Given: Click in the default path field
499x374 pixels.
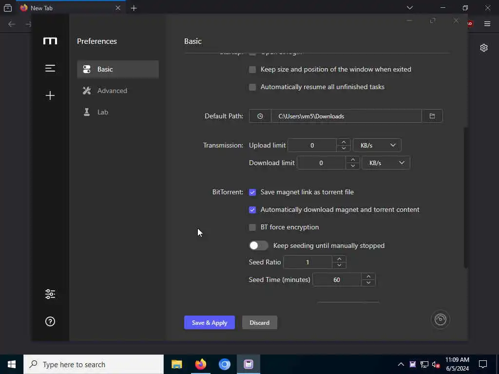Looking at the screenshot, I should 346,116.
